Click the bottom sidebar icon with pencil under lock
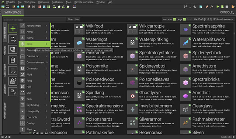 [13, 92]
